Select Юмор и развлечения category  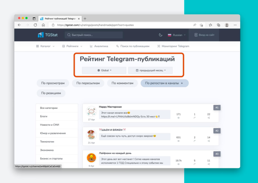click(57, 133)
